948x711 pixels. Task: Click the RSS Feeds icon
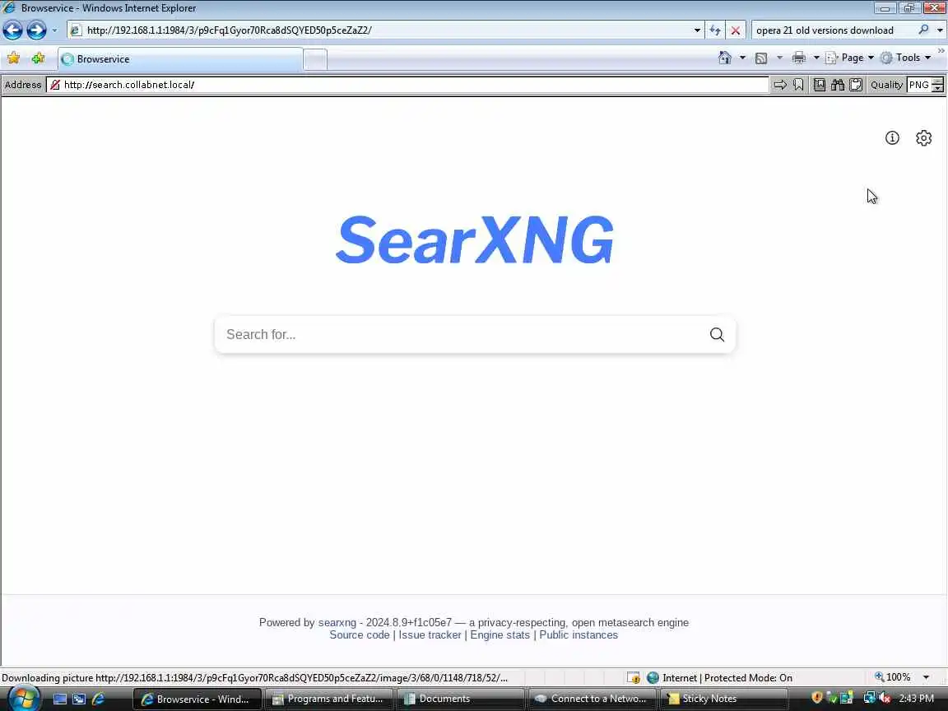(761, 58)
